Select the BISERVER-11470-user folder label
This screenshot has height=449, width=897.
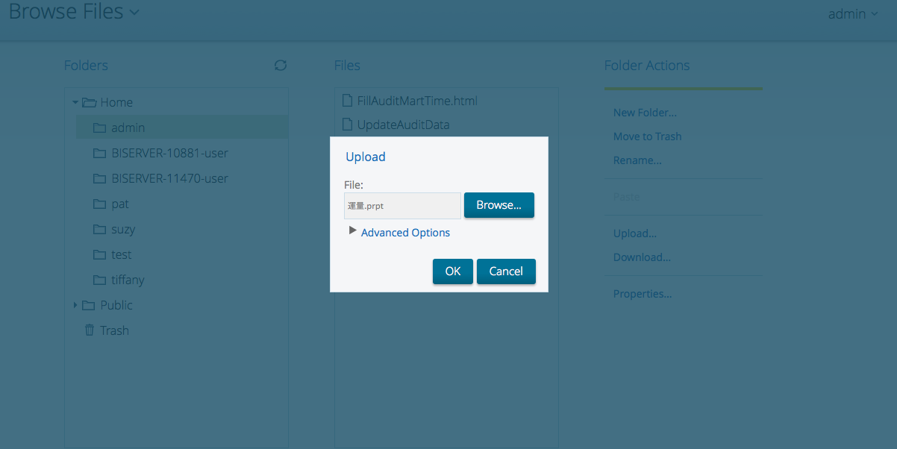coord(170,179)
